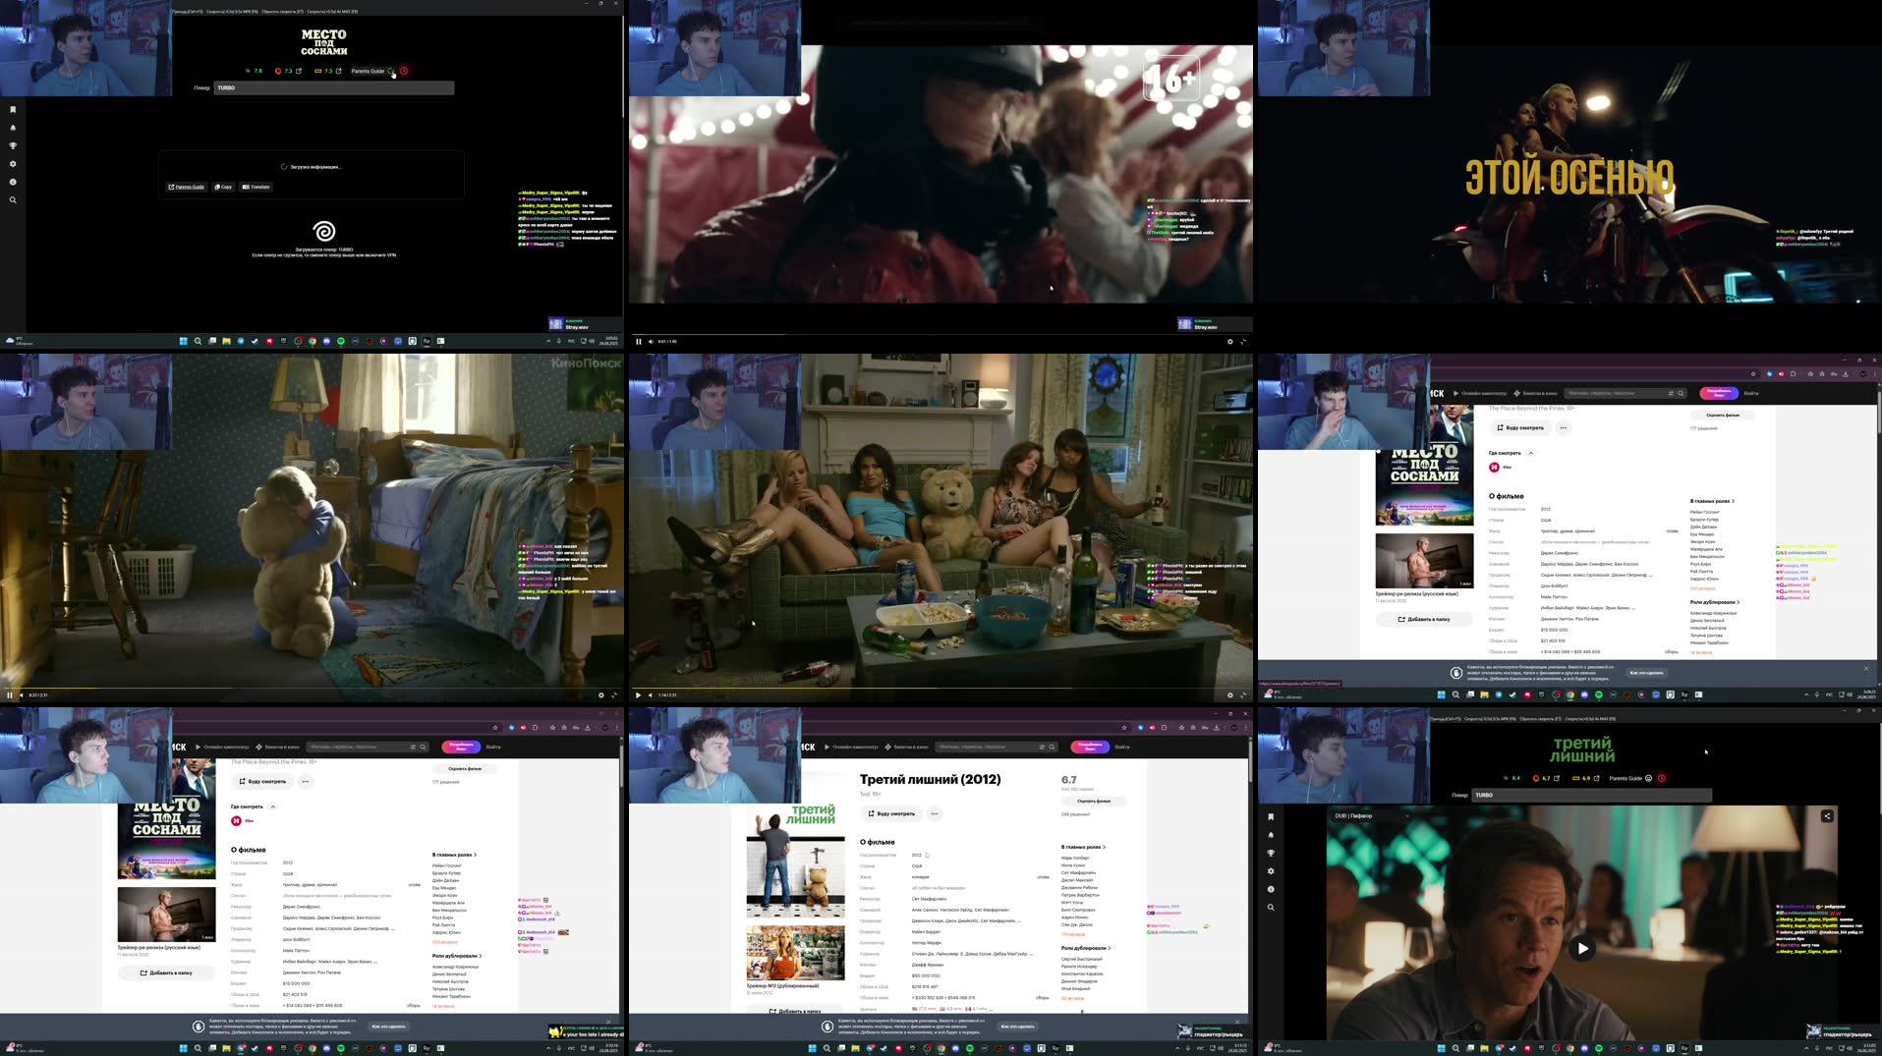Expand Роли дублировали on Третий лишний Kinopoisk page
Viewport: 1882px width, 1056px height.
pos(1086,948)
